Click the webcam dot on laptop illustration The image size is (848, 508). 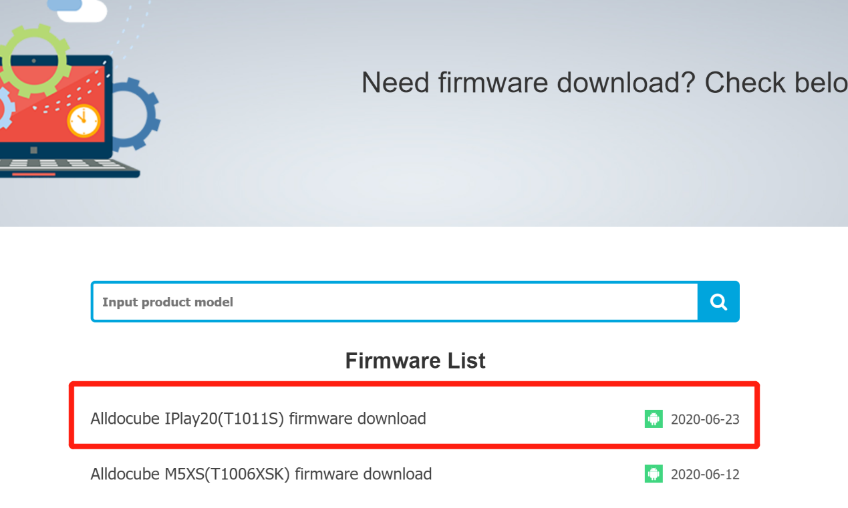[33, 60]
